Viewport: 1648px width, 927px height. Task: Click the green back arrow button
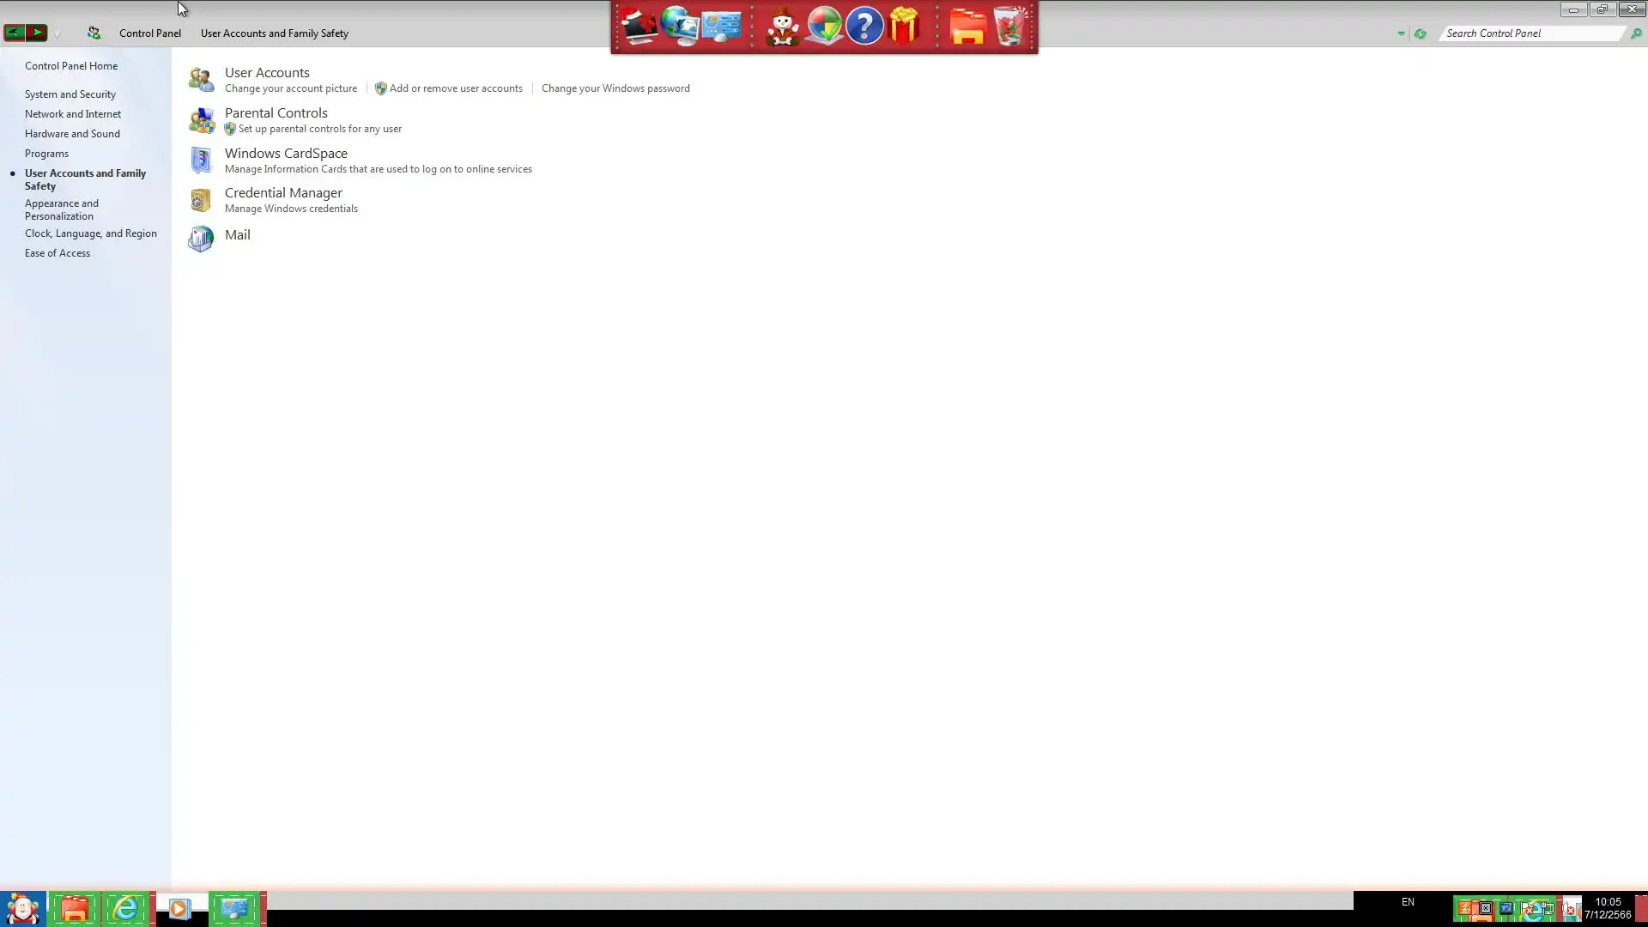[15, 33]
